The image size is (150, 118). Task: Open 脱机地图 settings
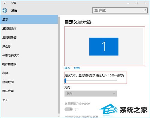29,82
